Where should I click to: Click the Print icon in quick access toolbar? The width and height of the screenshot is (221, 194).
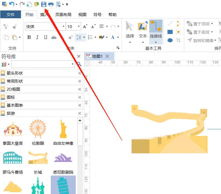coord(51,4)
